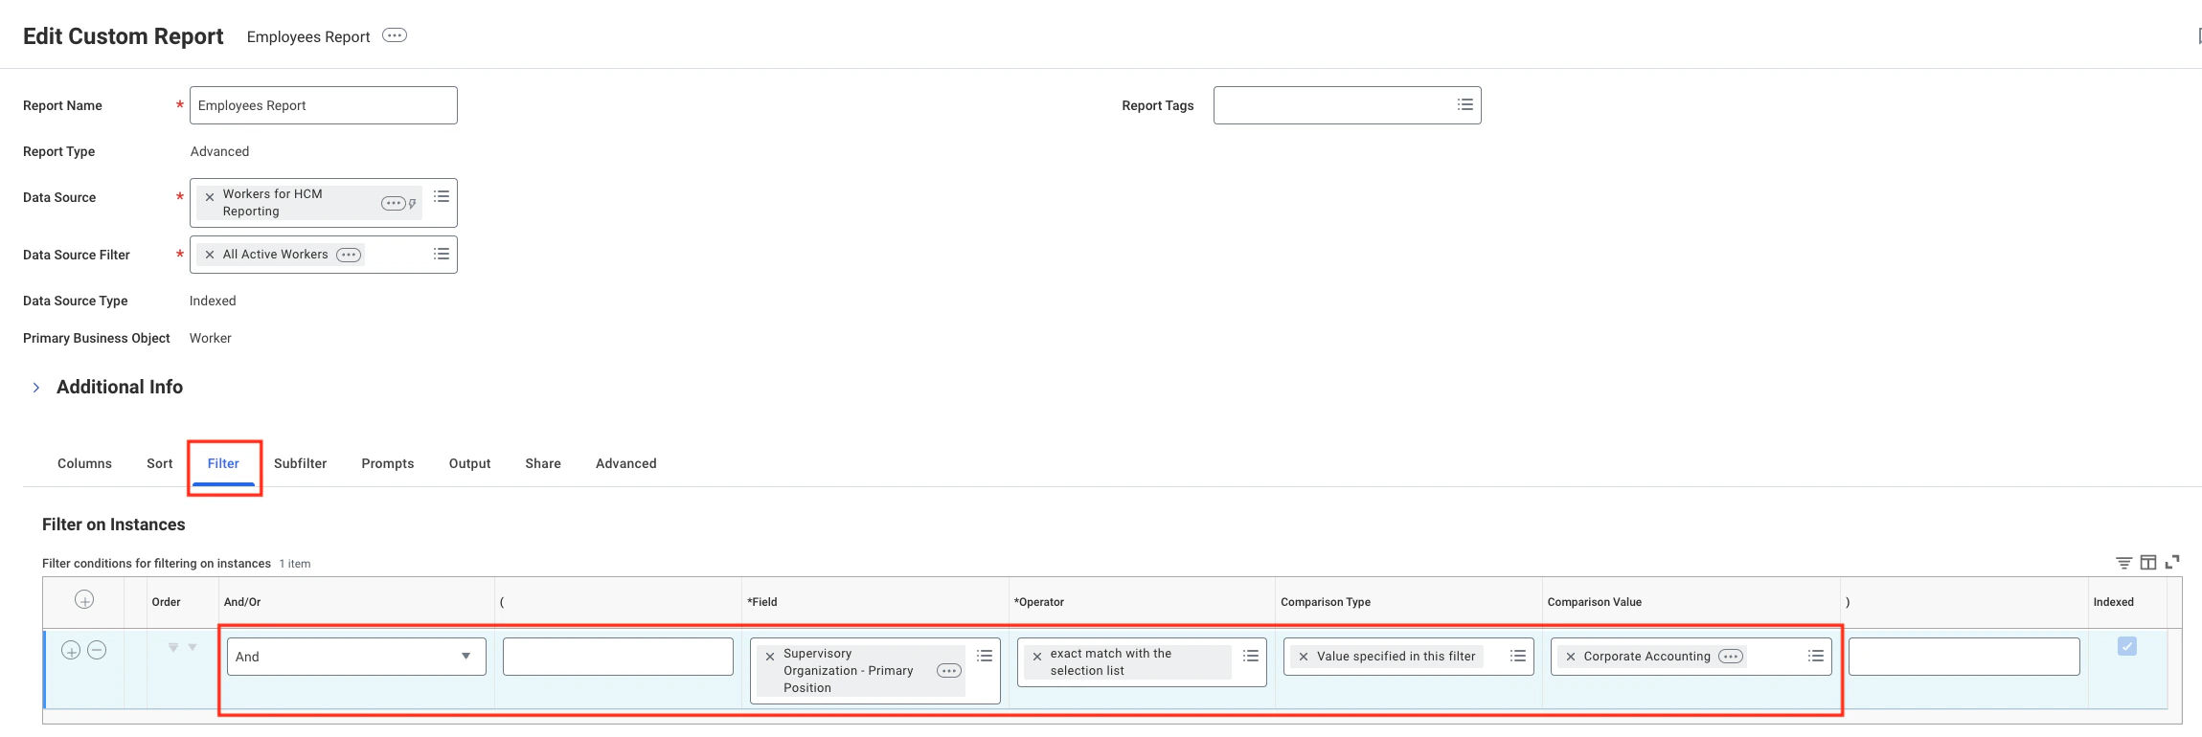Open Report Tags prompt list icon
This screenshot has width=2202, height=737.
1464,104
